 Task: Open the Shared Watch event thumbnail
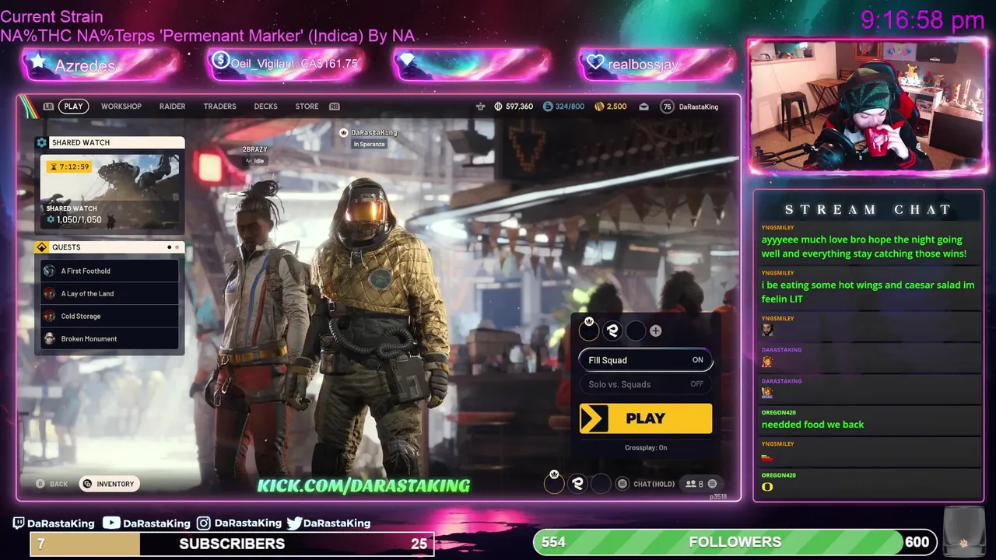point(110,192)
